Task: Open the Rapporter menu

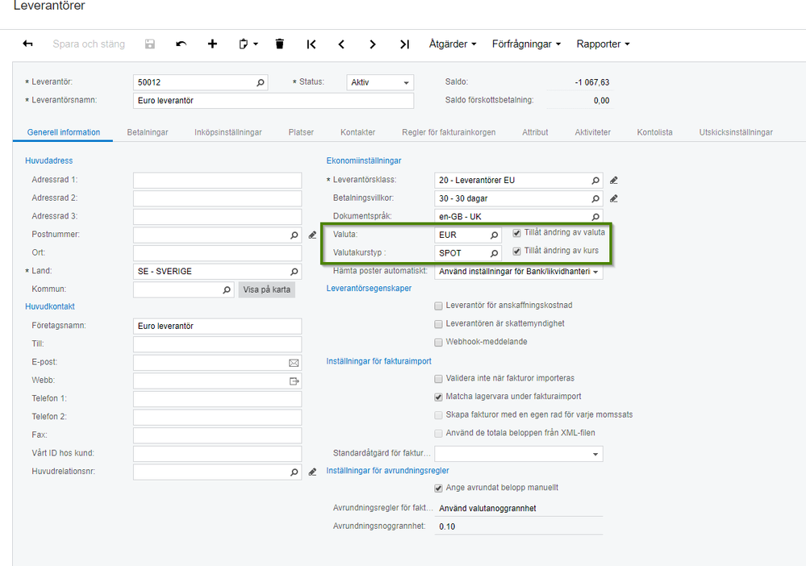Action: (603, 44)
